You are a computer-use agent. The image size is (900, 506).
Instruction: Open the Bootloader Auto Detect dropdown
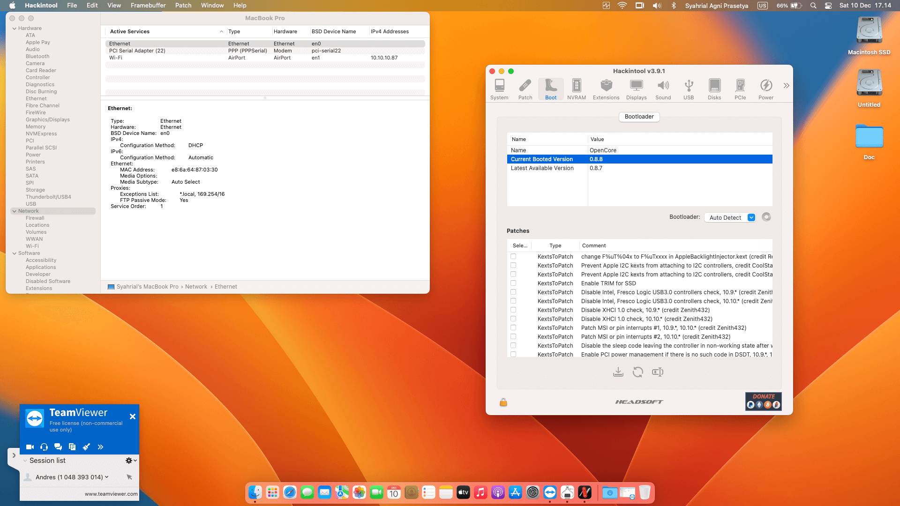click(x=730, y=217)
